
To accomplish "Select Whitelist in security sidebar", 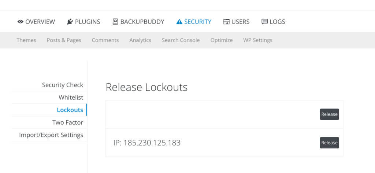I will (x=71, y=97).
